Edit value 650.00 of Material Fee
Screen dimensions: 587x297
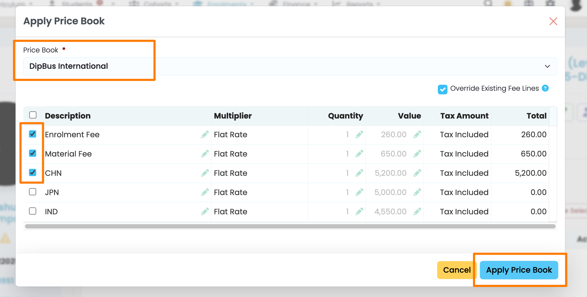(417, 154)
